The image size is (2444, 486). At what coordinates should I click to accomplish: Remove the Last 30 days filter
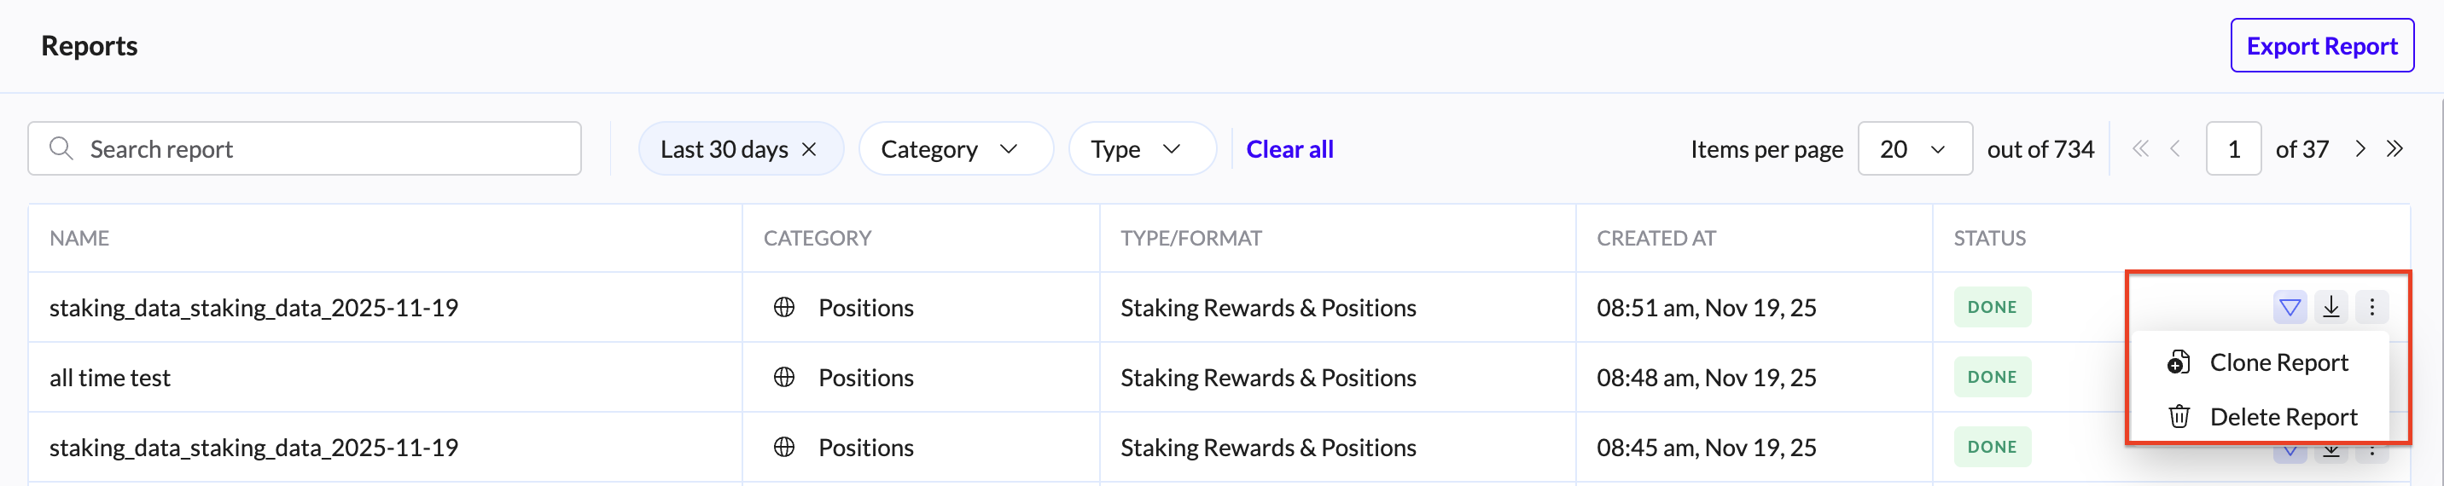click(809, 150)
